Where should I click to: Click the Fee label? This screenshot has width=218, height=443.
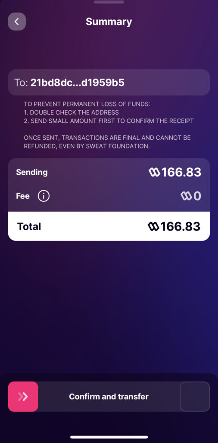[x=23, y=196]
